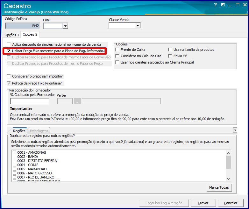249x209 pixels.
Task: Select the Regiões tab
Action: (x=19, y=131)
